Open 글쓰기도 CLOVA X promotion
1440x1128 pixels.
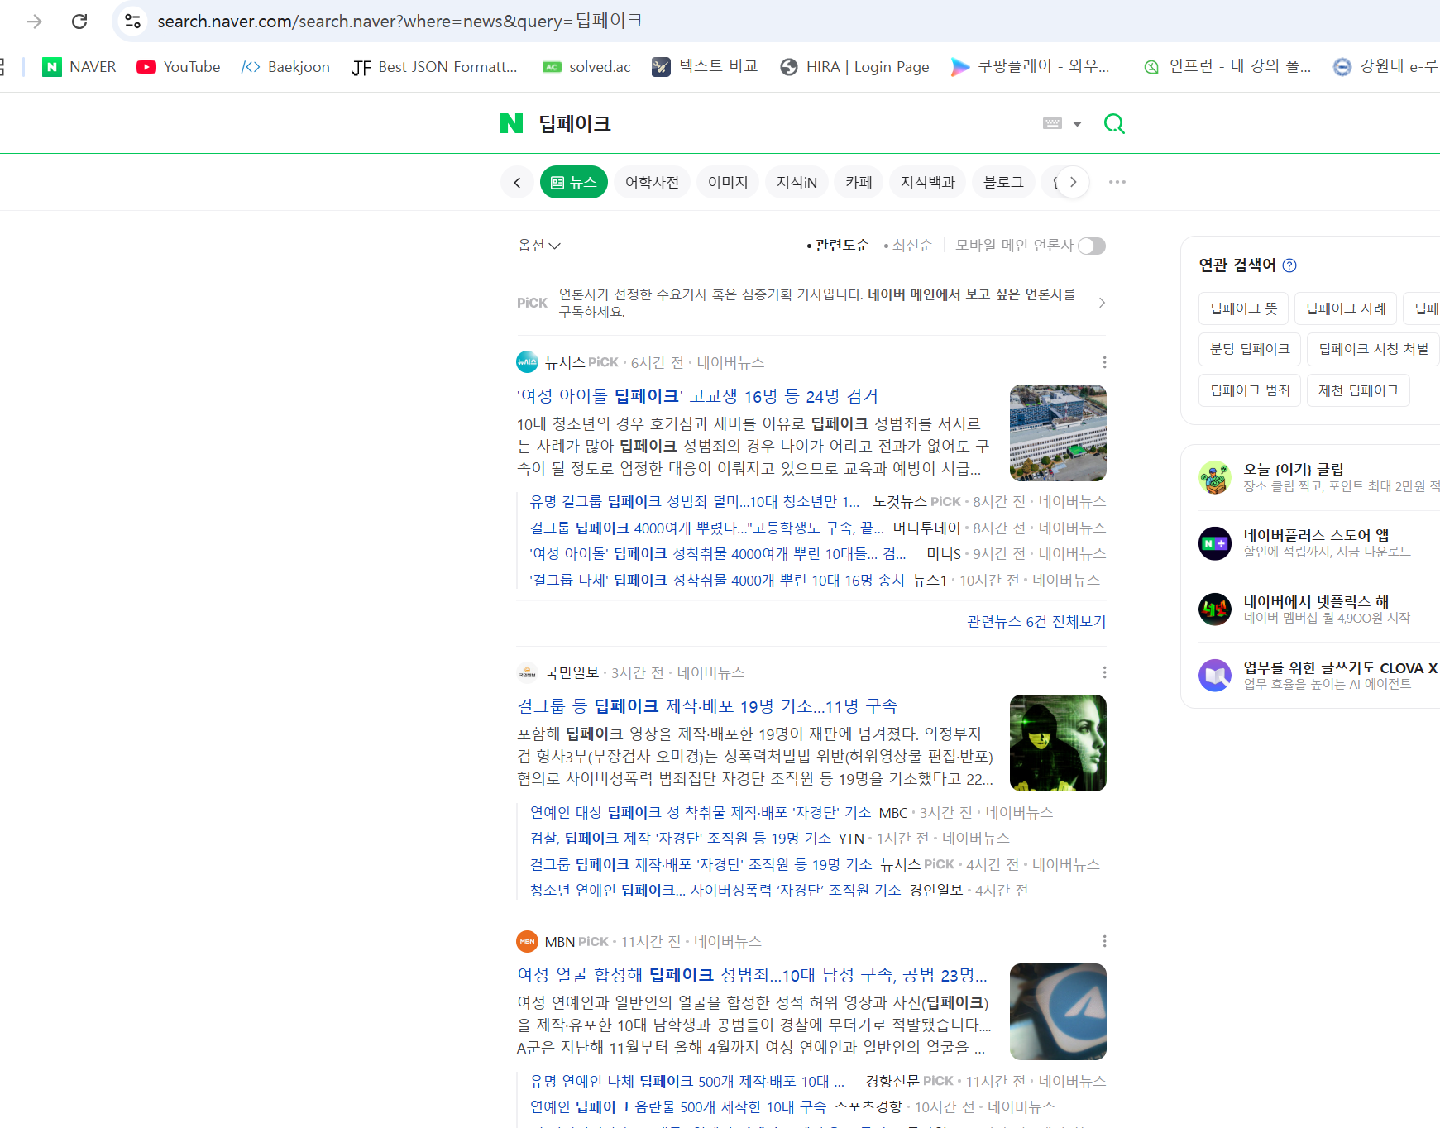pos(1318,676)
